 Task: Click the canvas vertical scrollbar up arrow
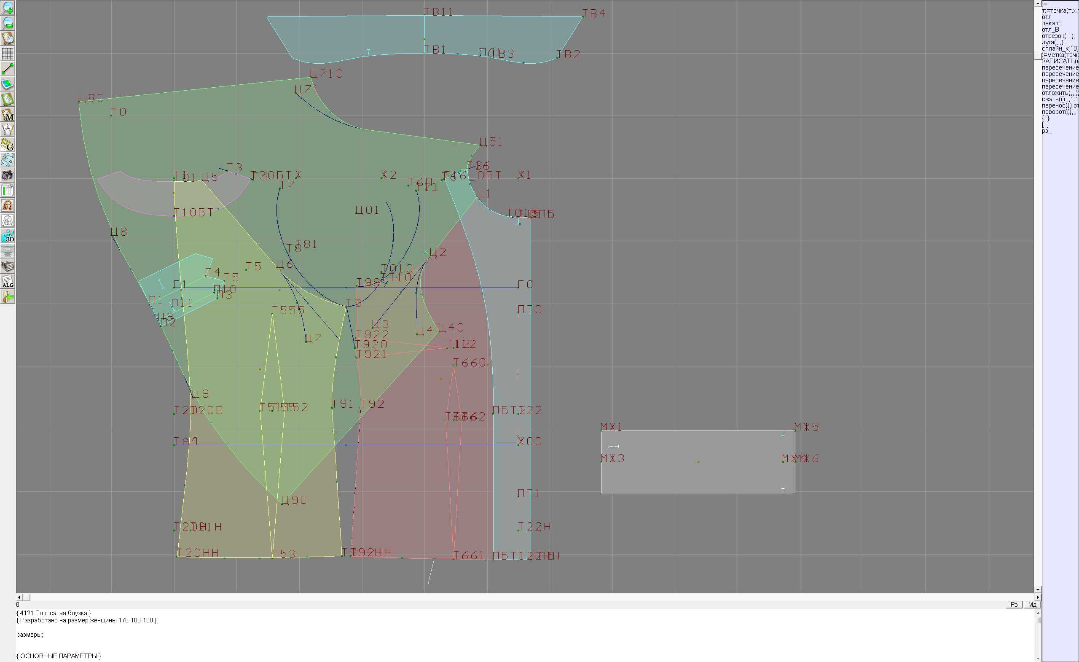tap(1038, 3)
